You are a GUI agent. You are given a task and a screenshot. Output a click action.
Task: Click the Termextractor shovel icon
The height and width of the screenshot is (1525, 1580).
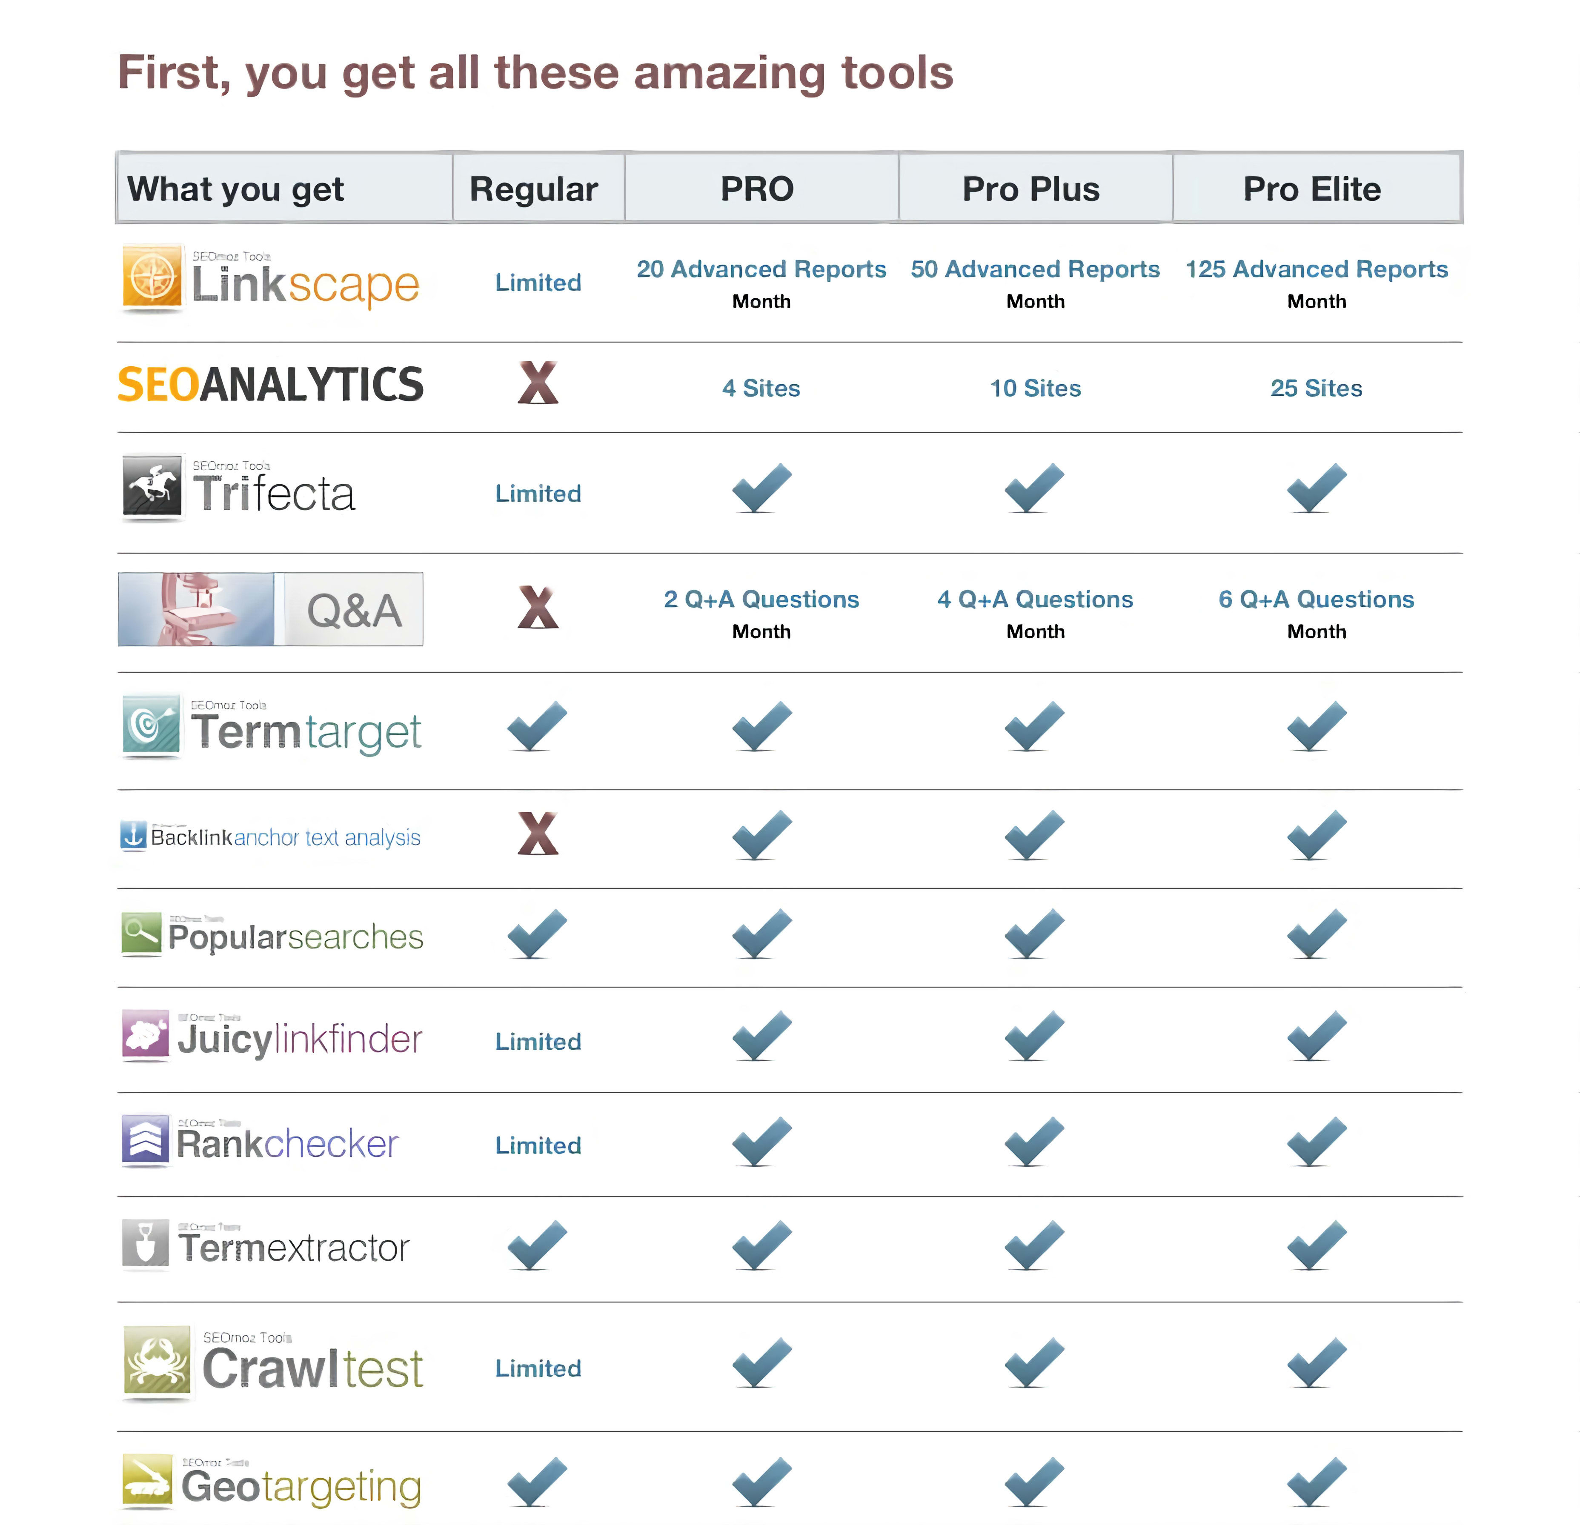click(145, 1242)
